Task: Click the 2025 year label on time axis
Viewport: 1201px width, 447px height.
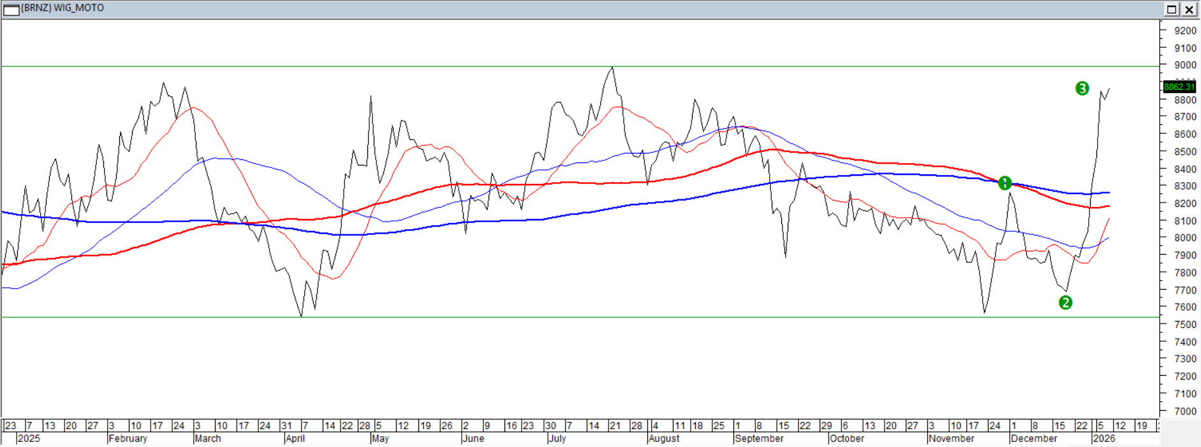Action: (x=29, y=439)
